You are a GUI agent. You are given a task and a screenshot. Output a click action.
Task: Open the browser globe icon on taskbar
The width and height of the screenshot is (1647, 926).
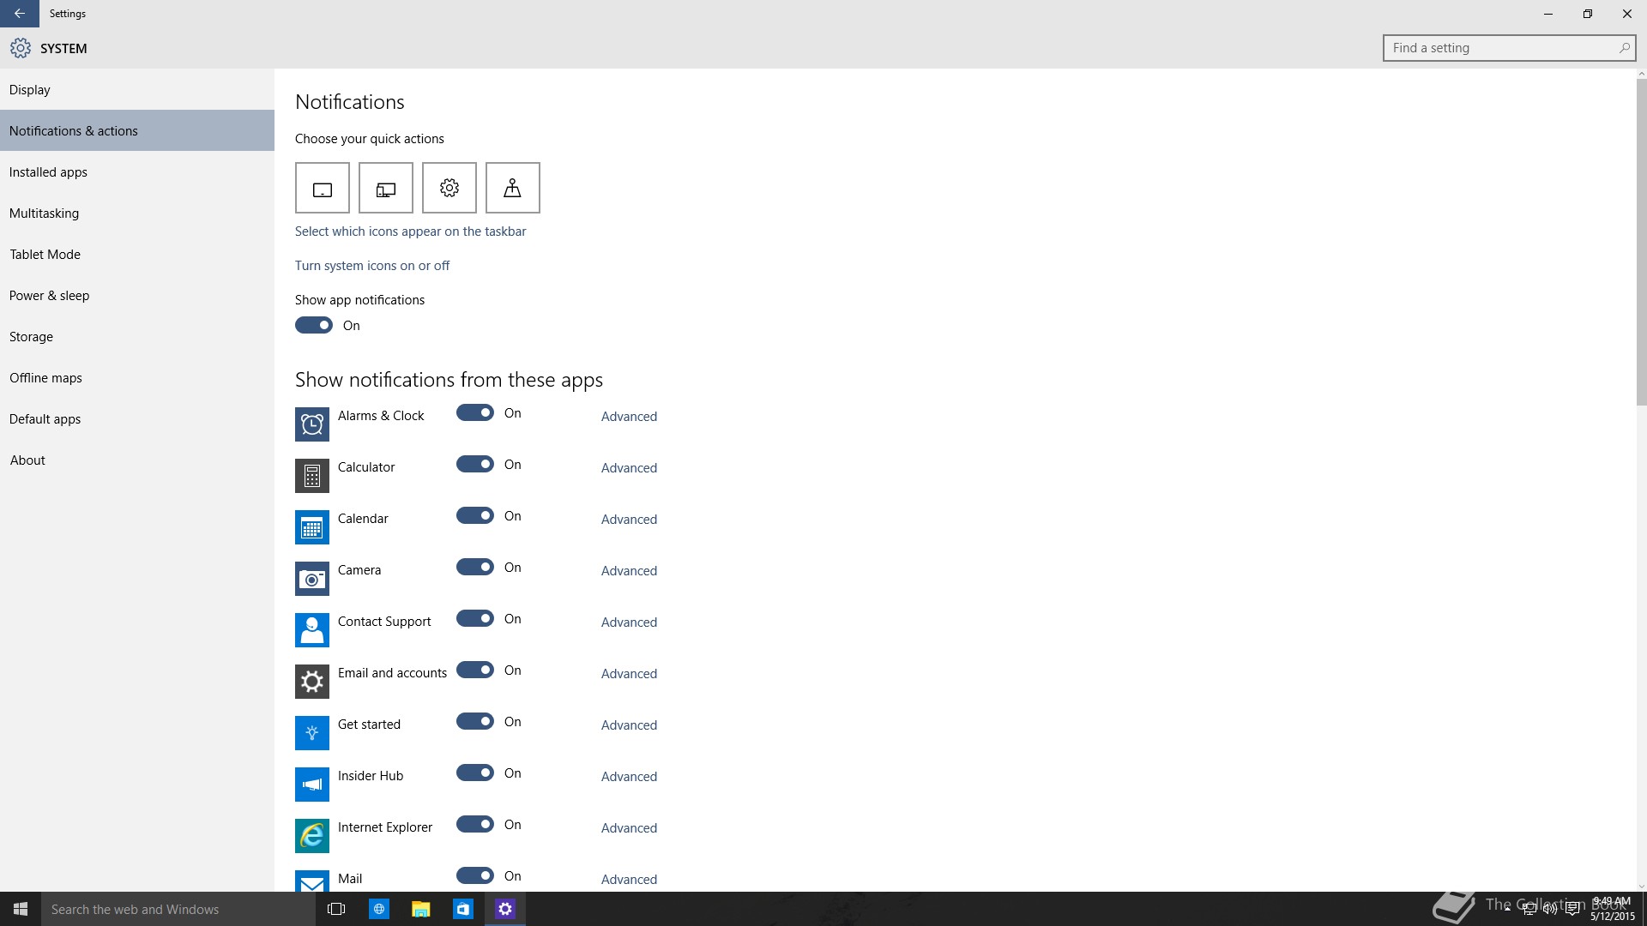378,909
